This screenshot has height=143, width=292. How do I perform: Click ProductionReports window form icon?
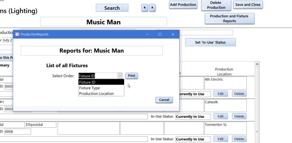[17, 34]
